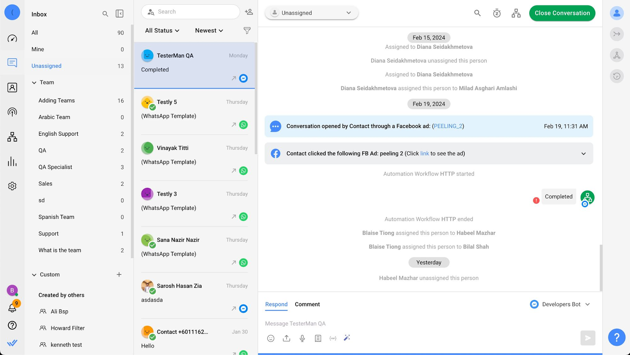The image size is (630, 355).
Task: Switch to the Comment tab
Action: tap(307, 304)
